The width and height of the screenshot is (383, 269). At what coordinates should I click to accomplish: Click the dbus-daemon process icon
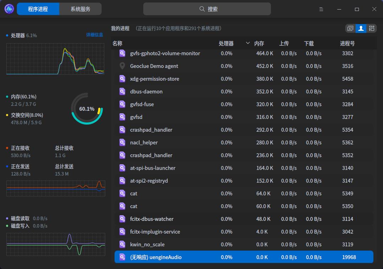pyautogui.click(x=122, y=92)
